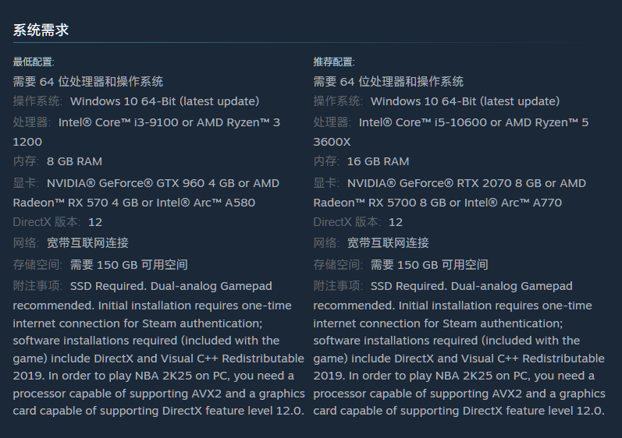Select the 推荐配置 column label
The image size is (622, 438).
[334, 62]
